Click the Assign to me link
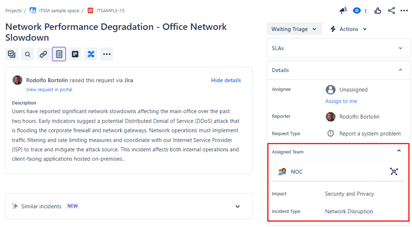 click(341, 101)
